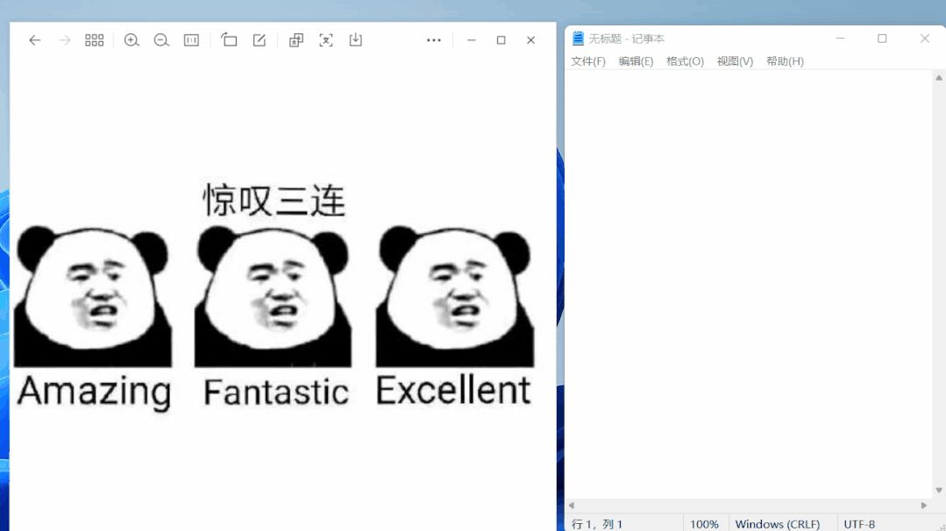Zoom in on the image
The image size is (946, 531).
(x=132, y=40)
